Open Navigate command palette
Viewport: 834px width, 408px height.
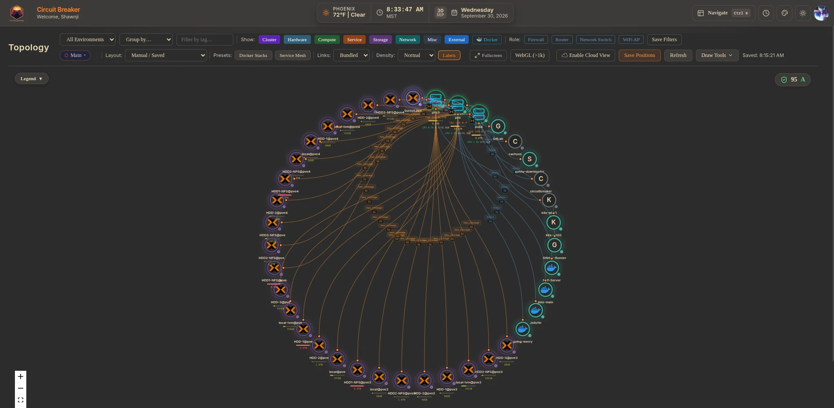coord(724,13)
